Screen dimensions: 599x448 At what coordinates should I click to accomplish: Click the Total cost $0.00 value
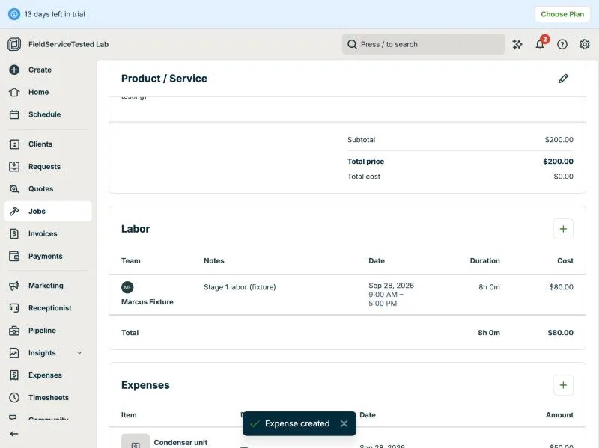[x=564, y=177]
